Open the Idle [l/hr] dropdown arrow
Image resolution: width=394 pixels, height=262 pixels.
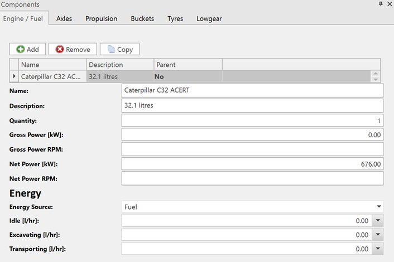(x=378, y=221)
